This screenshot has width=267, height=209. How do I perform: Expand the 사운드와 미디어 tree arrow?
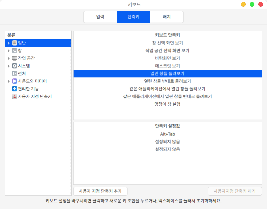click(x=9, y=81)
